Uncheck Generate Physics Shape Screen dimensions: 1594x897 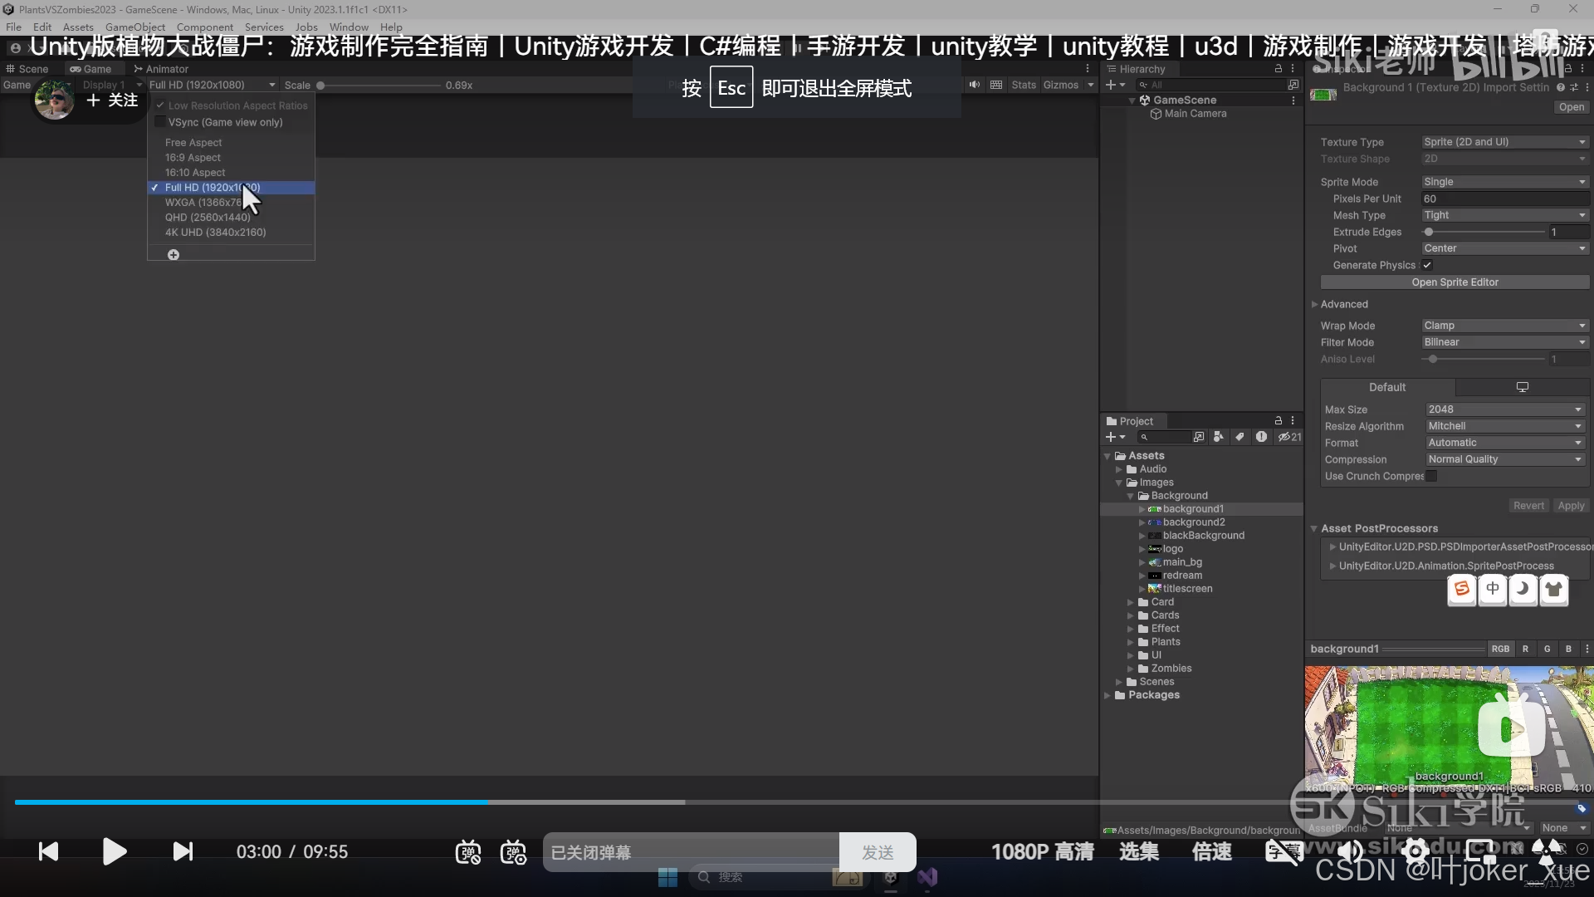pos(1428,265)
